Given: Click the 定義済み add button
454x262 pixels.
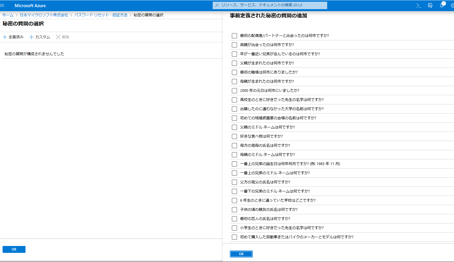Looking at the screenshot, I should click(13, 37).
